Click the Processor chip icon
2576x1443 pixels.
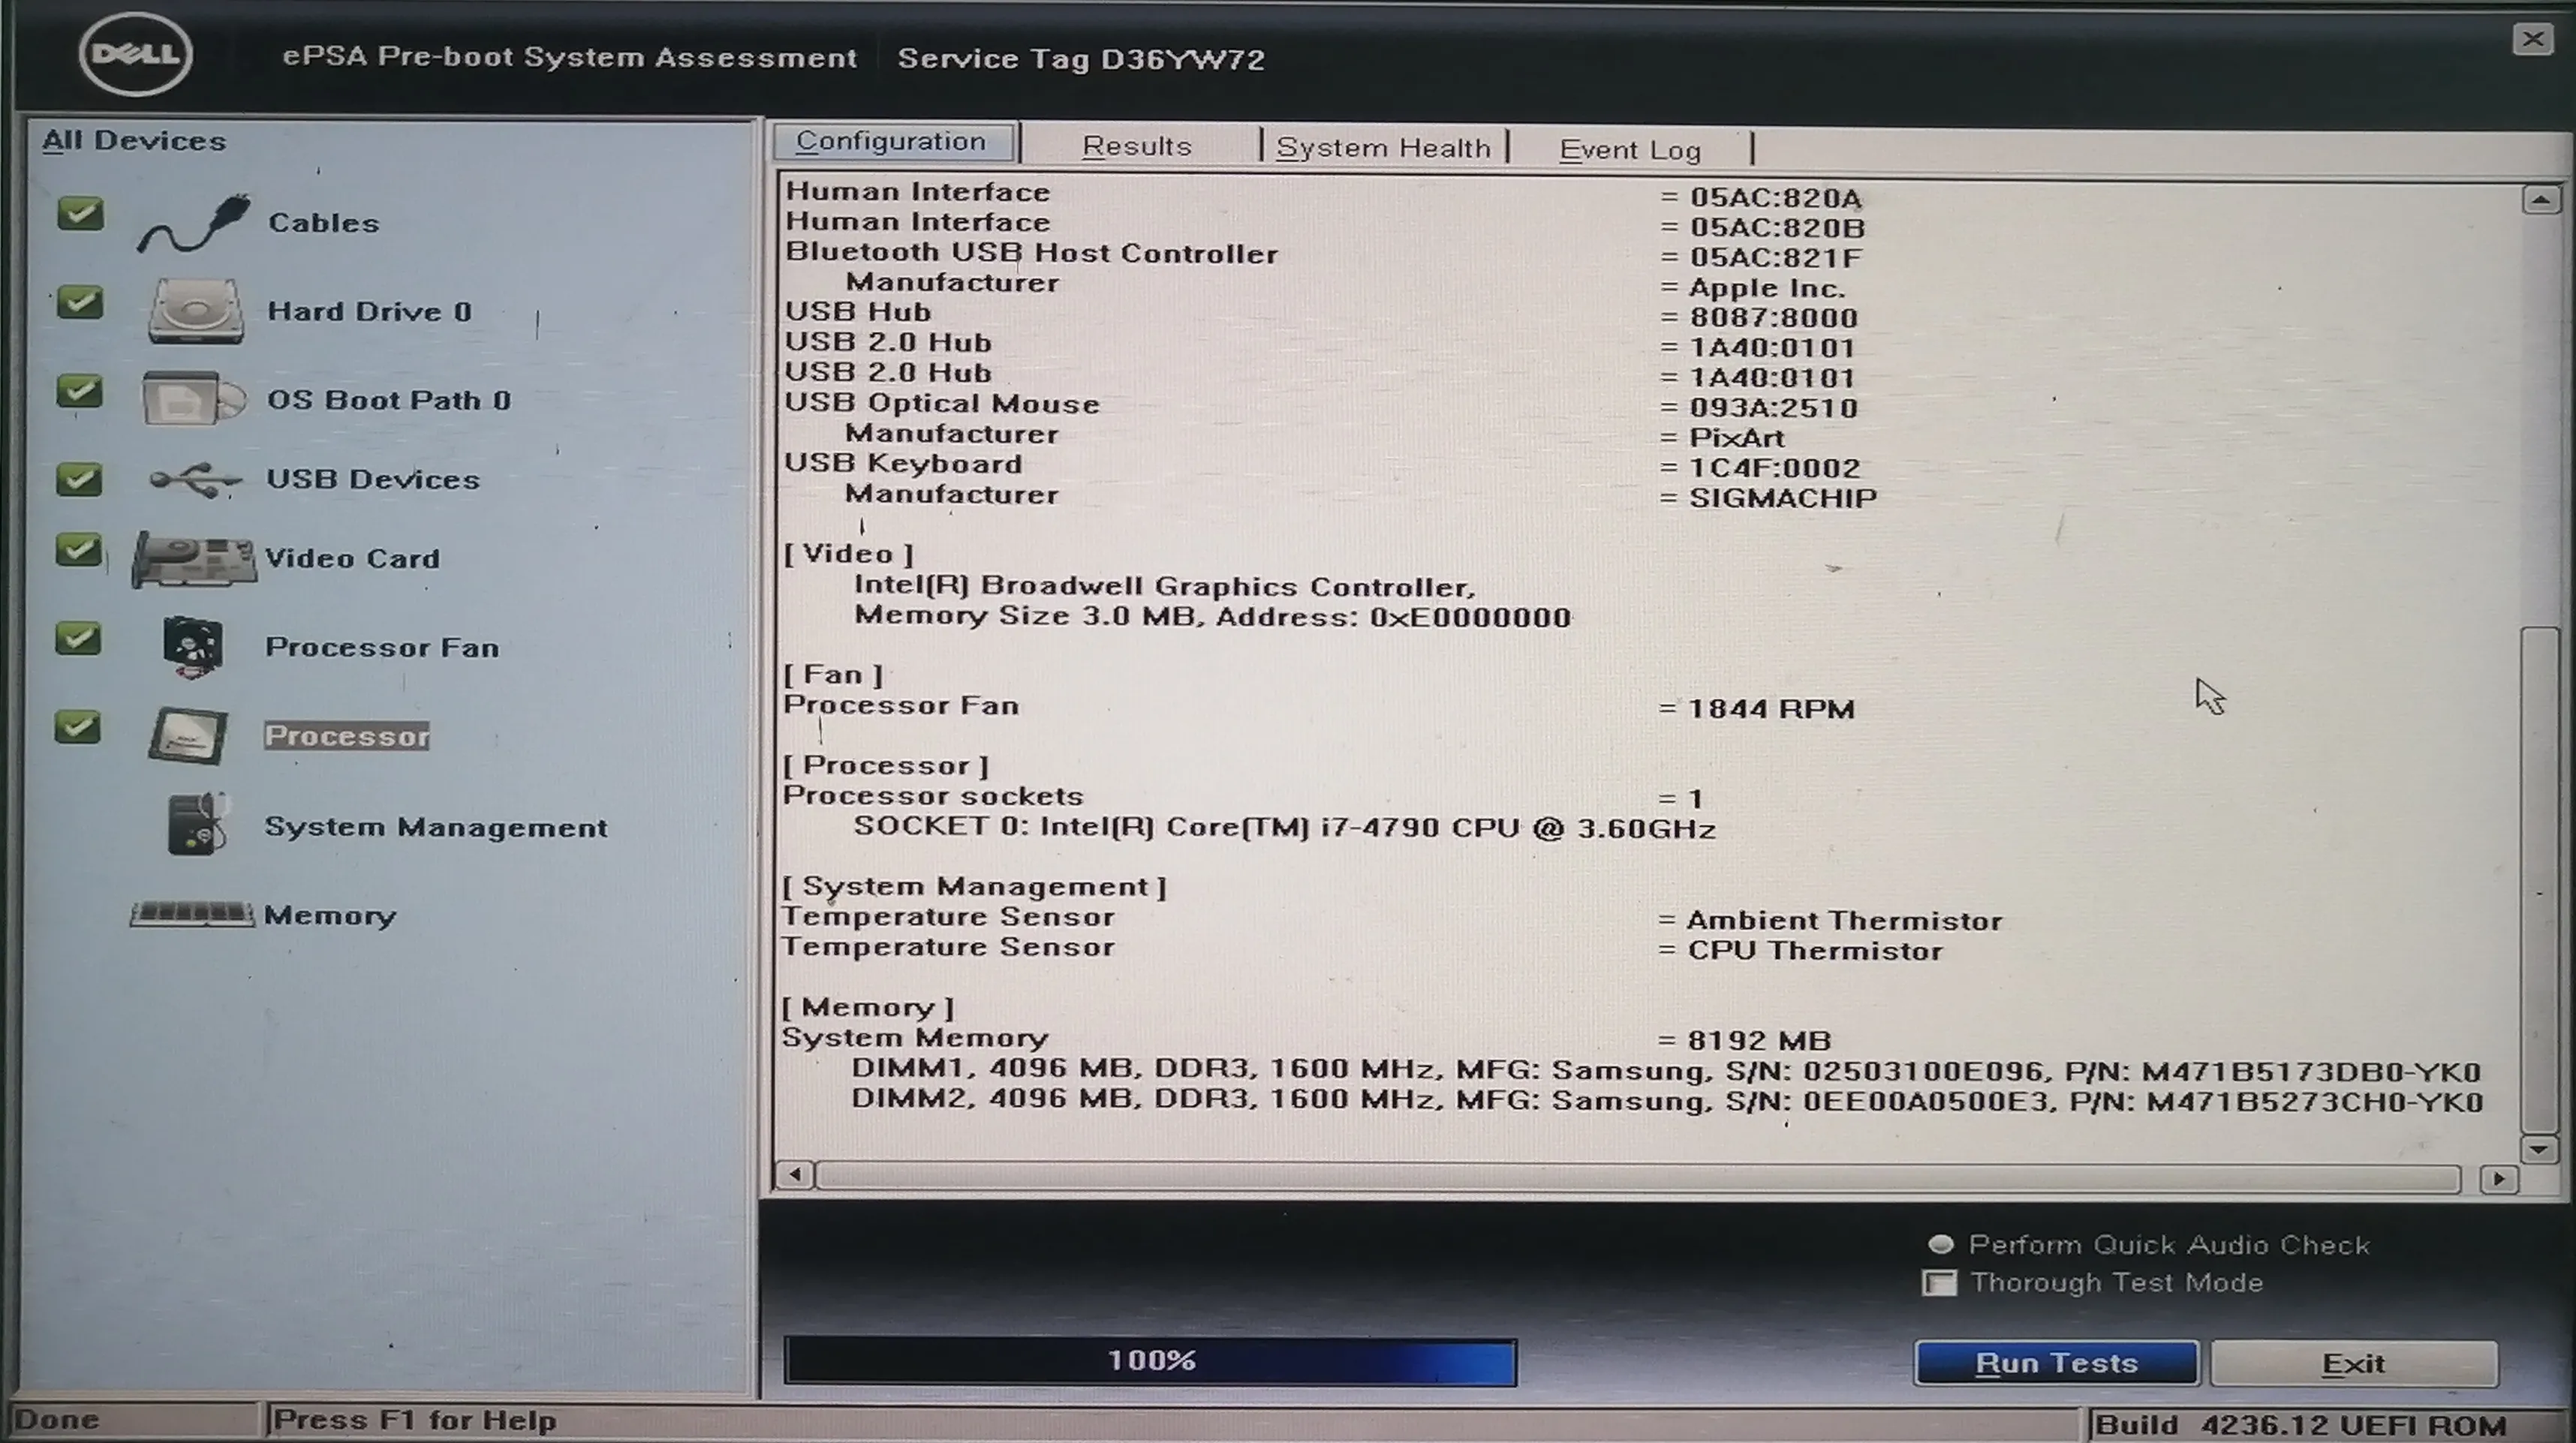click(188, 736)
